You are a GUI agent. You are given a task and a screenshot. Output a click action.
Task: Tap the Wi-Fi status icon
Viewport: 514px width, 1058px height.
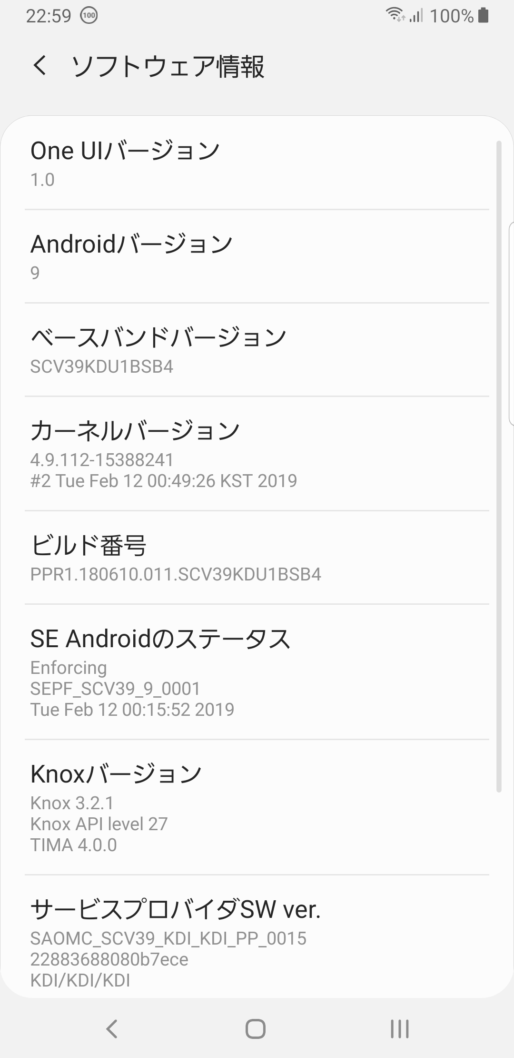click(x=395, y=15)
